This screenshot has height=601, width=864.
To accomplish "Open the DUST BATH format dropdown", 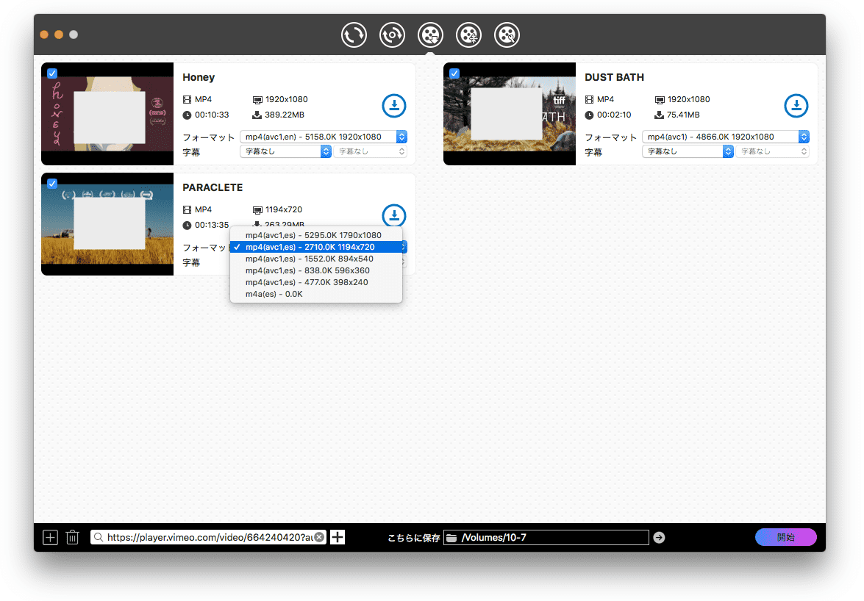I will (x=725, y=137).
